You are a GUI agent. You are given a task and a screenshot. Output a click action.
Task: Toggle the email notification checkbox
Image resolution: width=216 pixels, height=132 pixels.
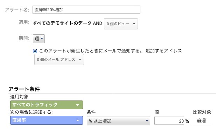point(35,51)
